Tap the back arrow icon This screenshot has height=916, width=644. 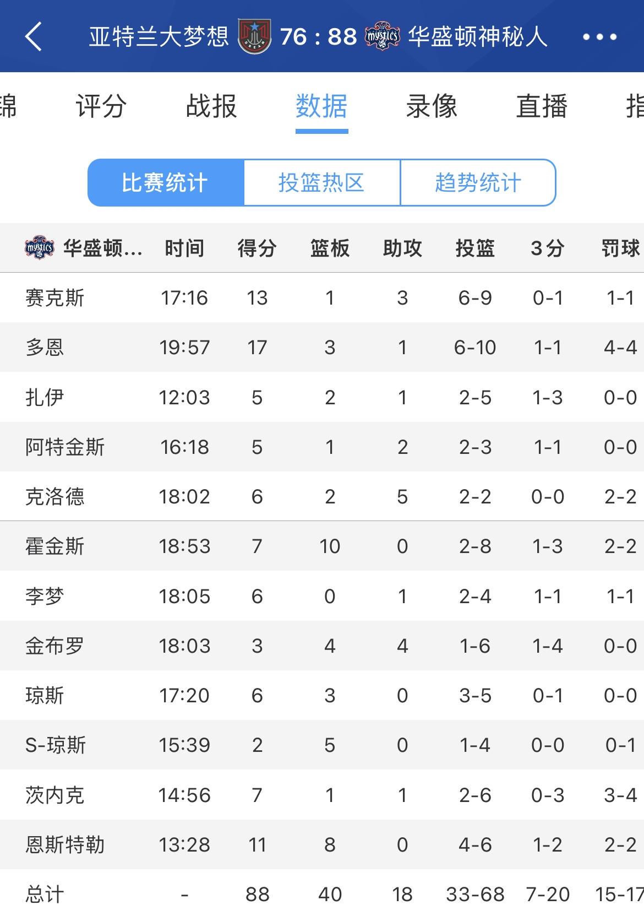(x=34, y=37)
